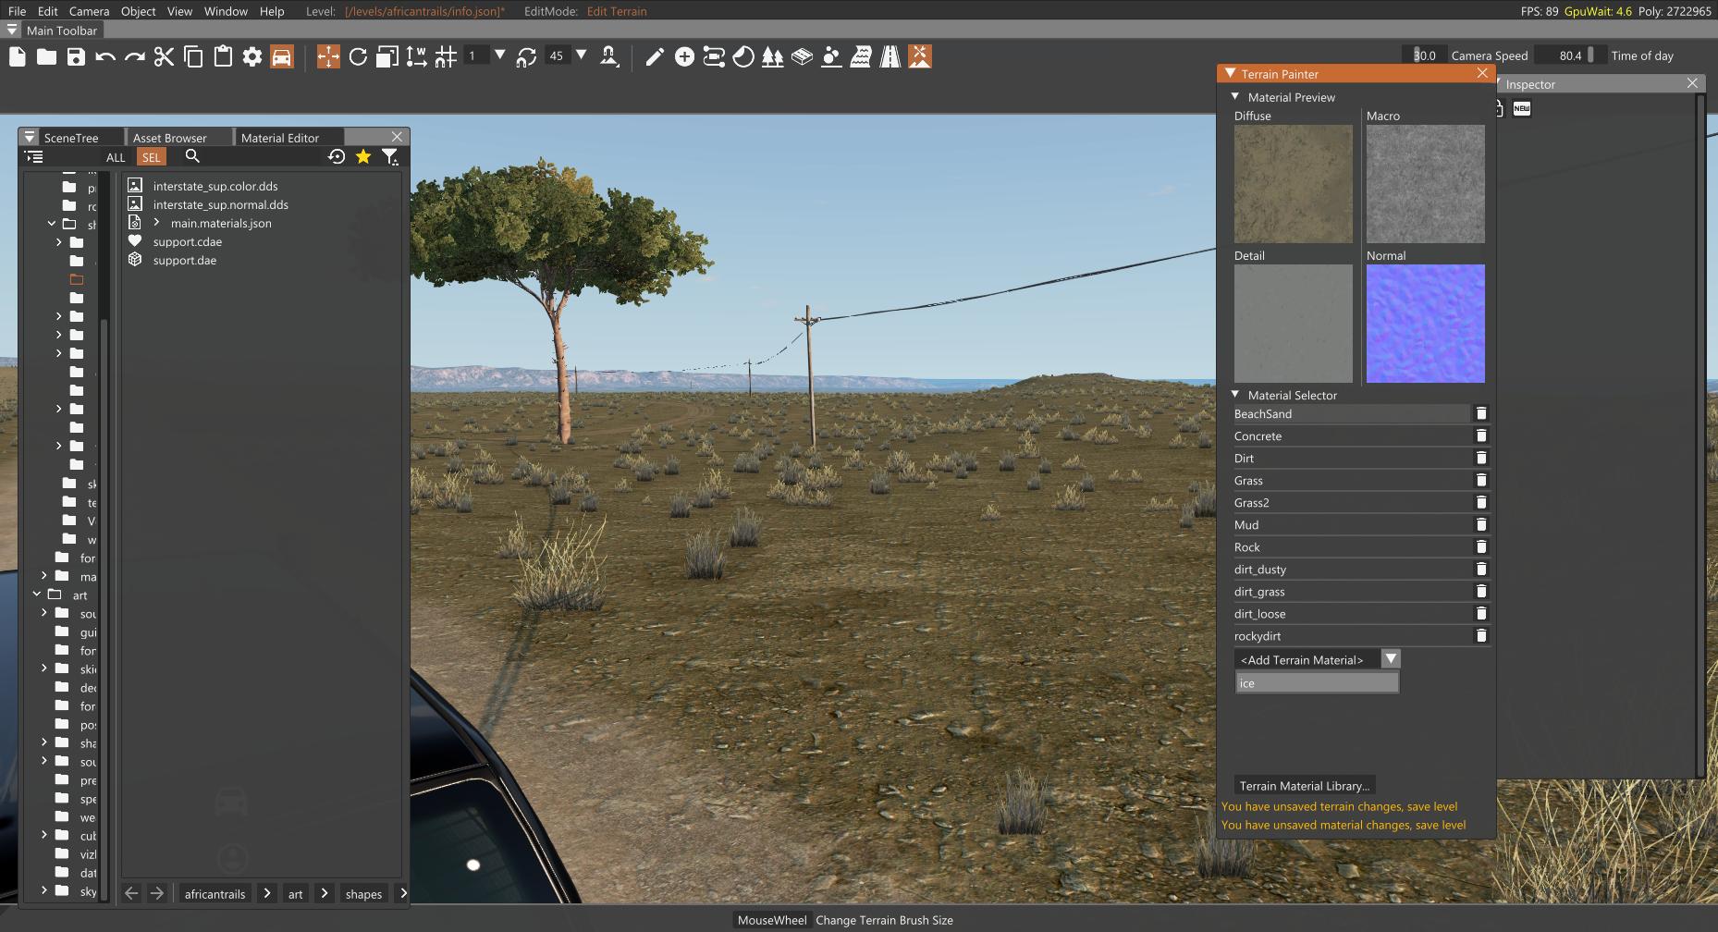Image resolution: width=1718 pixels, height=932 pixels.
Task: Select the Mesh editor tool
Action: point(803,56)
